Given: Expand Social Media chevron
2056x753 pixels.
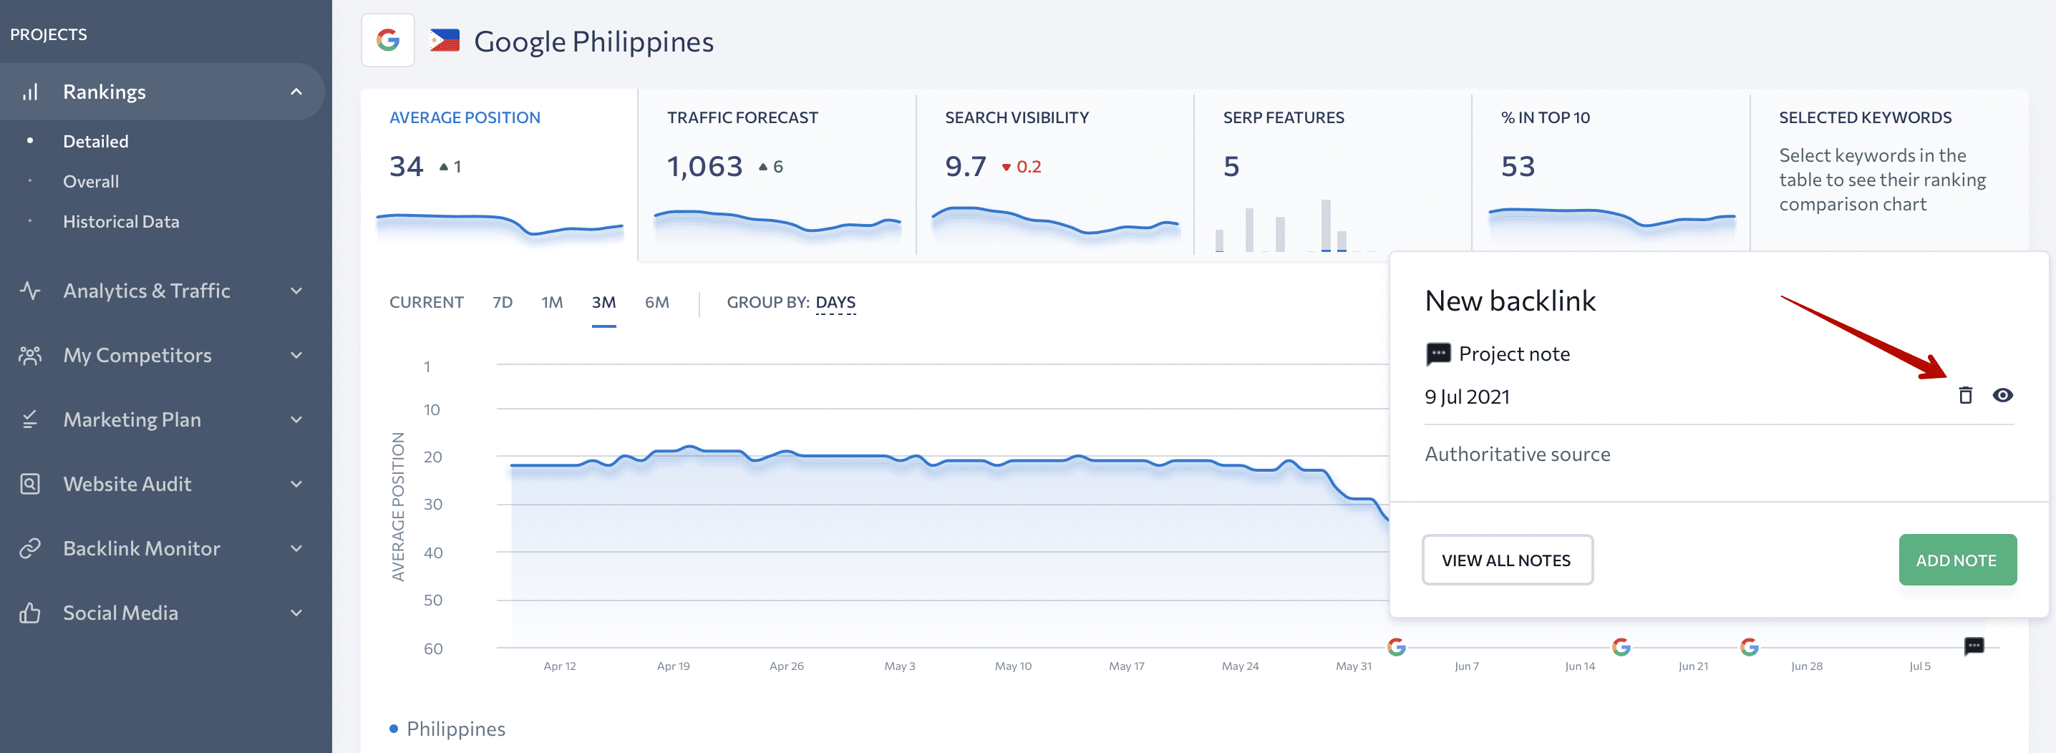Looking at the screenshot, I should pyautogui.click(x=296, y=613).
